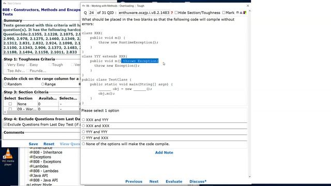Image resolution: width=331 pixels, height=186 pixels.
Task: Click the color palette icon in question toolbar
Action: click(x=245, y=12)
